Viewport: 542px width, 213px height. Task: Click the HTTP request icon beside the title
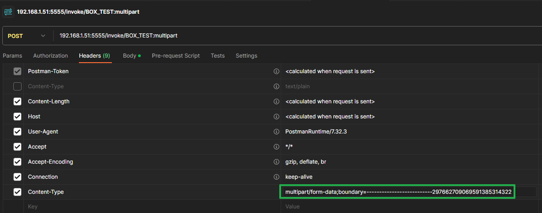8,11
